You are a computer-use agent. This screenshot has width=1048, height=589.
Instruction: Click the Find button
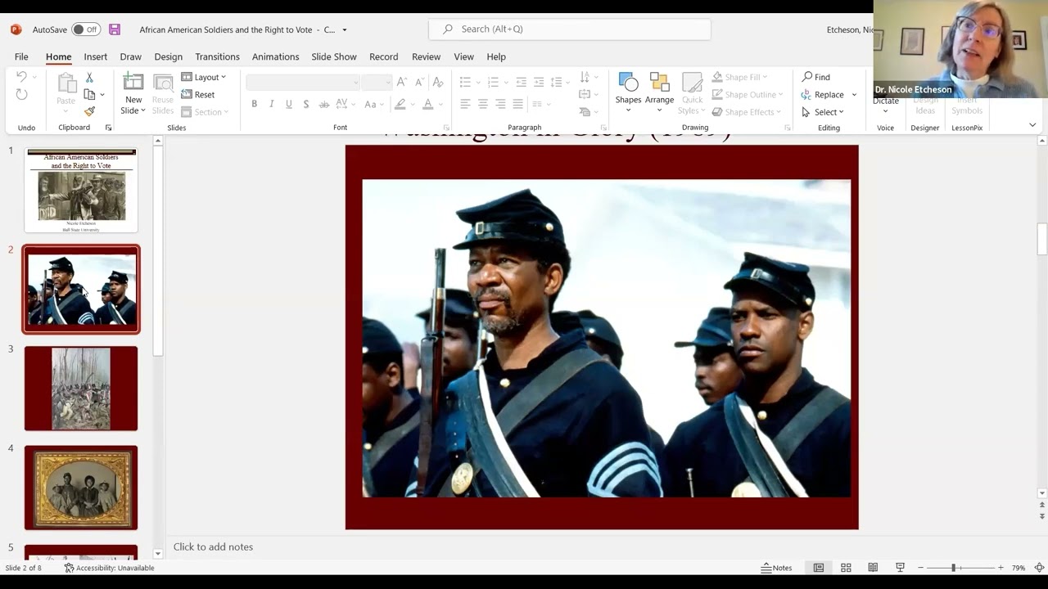[815, 77]
